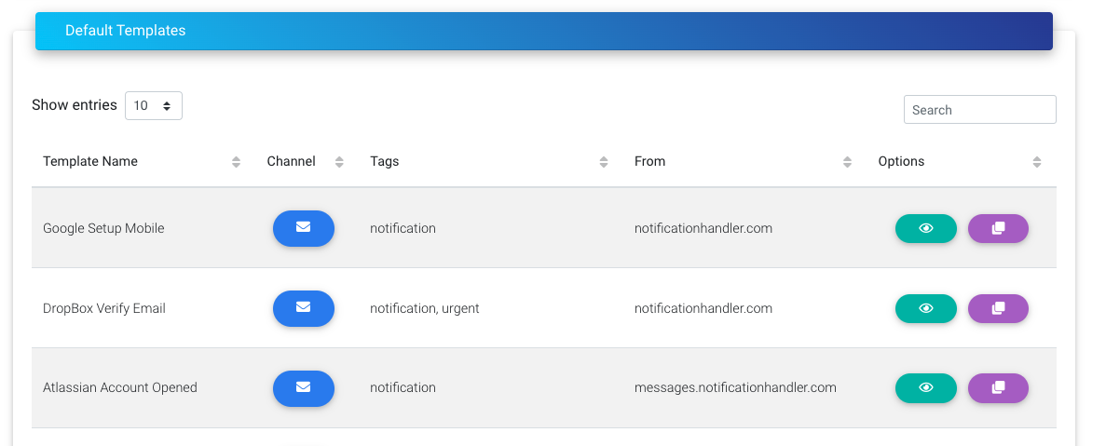Sort by Template Name column
The height and width of the screenshot is (446, 1106).
click(237, 162)
